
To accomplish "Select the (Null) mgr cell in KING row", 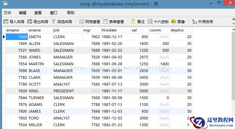I will [x=92, y=91].
